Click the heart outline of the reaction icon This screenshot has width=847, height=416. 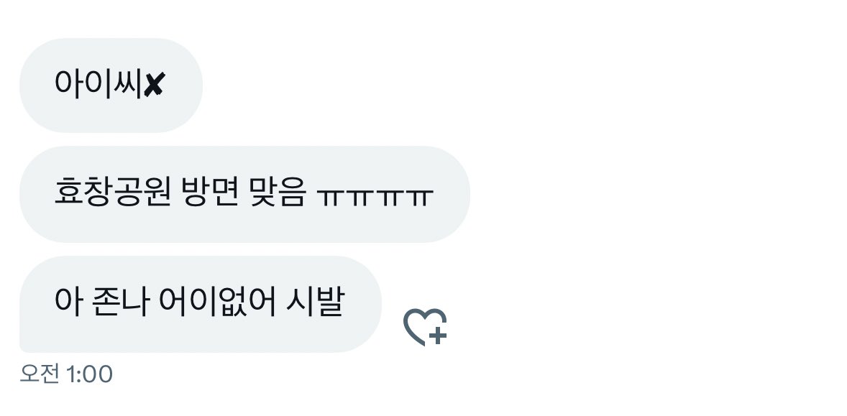point(420,325)
